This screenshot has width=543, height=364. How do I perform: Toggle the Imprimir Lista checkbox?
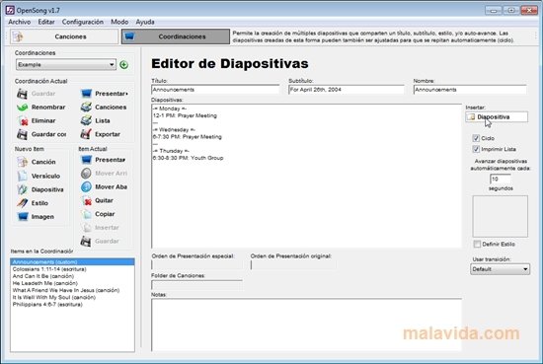pyautogui.click(x=476, y=149)
